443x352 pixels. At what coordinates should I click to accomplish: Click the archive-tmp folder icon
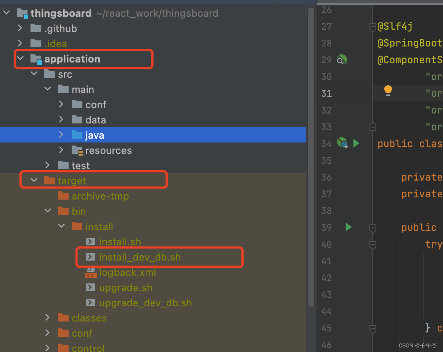63,195
